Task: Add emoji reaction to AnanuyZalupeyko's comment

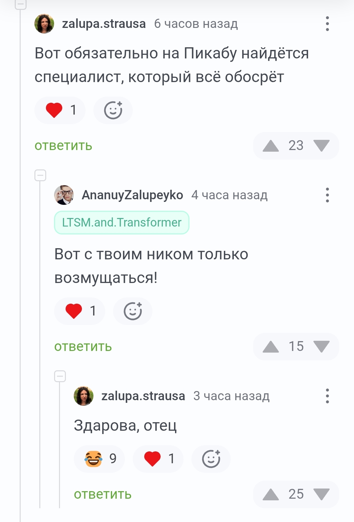Action: pyautogui.click(x=133, y=311)
